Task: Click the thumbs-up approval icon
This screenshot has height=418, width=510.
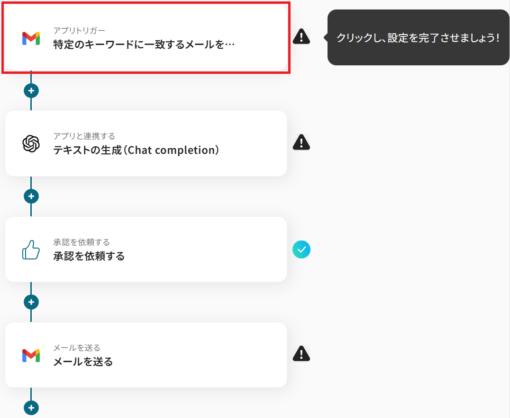Action: coord(31,249)
